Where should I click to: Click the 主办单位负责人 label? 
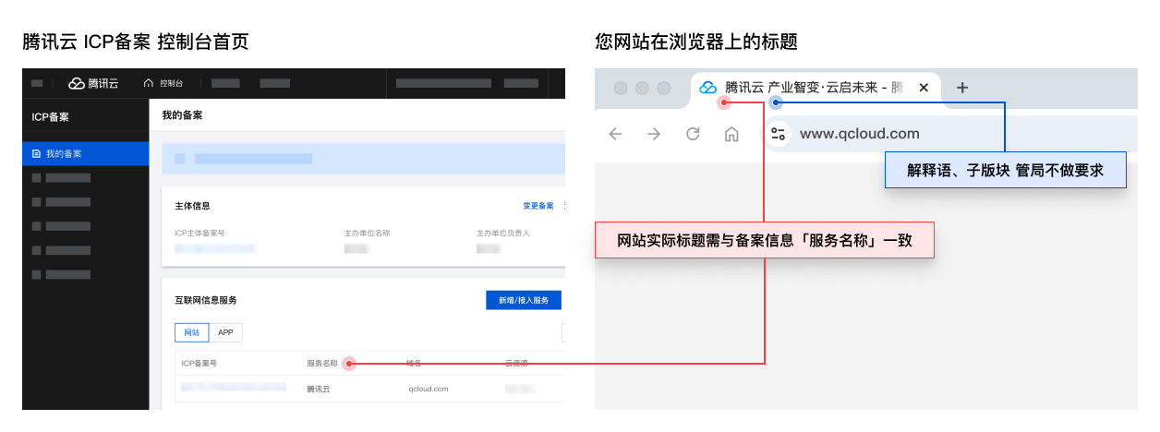pyautogui.click(x=503, y=233)
